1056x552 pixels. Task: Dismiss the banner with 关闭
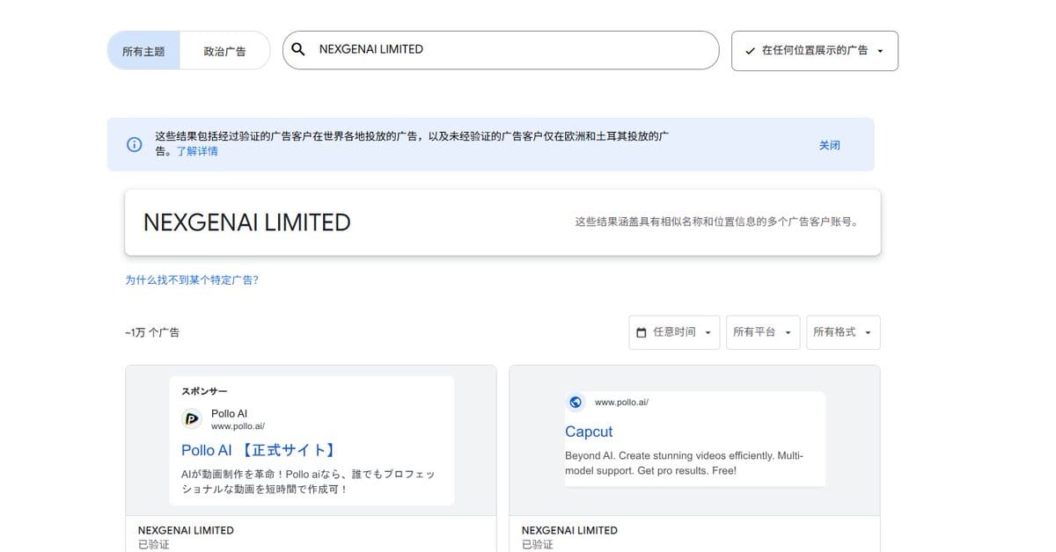point(830,145)
